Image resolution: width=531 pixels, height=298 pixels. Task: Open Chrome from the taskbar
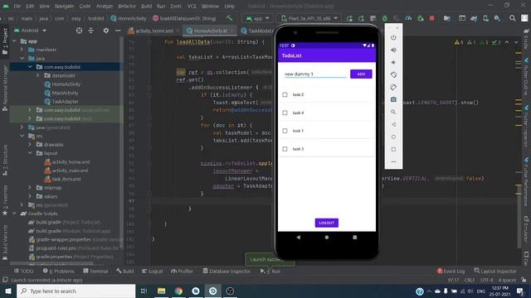click(178, 291)
